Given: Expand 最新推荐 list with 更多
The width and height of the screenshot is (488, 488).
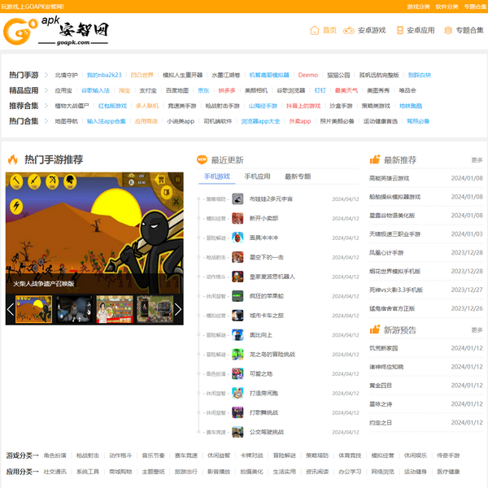Looking at the screenshot, I should coord(477,160).
